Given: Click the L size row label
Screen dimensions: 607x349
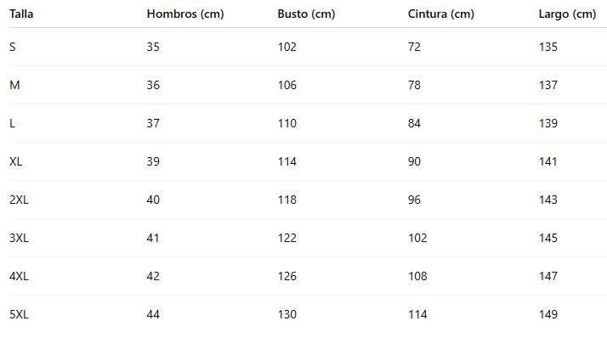Looking at the screenshot, I should [13, 123].
